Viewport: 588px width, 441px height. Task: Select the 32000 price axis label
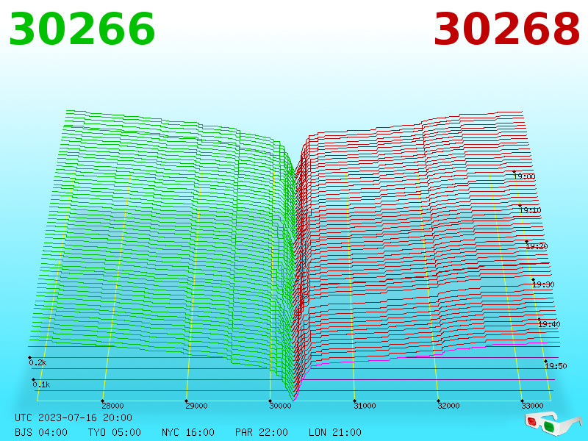coord(448,406)
